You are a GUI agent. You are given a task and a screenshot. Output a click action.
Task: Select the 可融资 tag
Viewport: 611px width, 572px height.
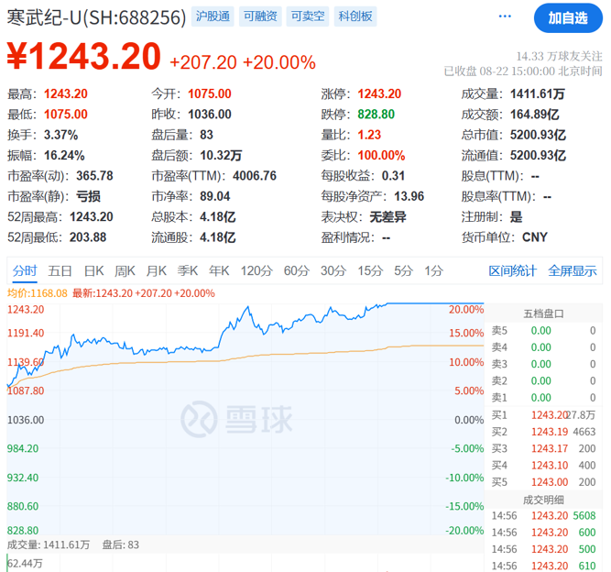click(260, 16)
